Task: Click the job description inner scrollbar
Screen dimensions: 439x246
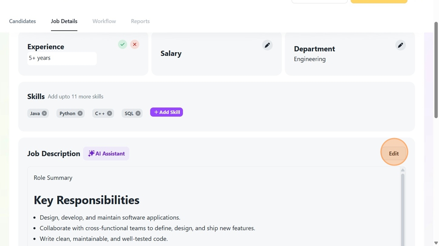Action: (403, 210)
